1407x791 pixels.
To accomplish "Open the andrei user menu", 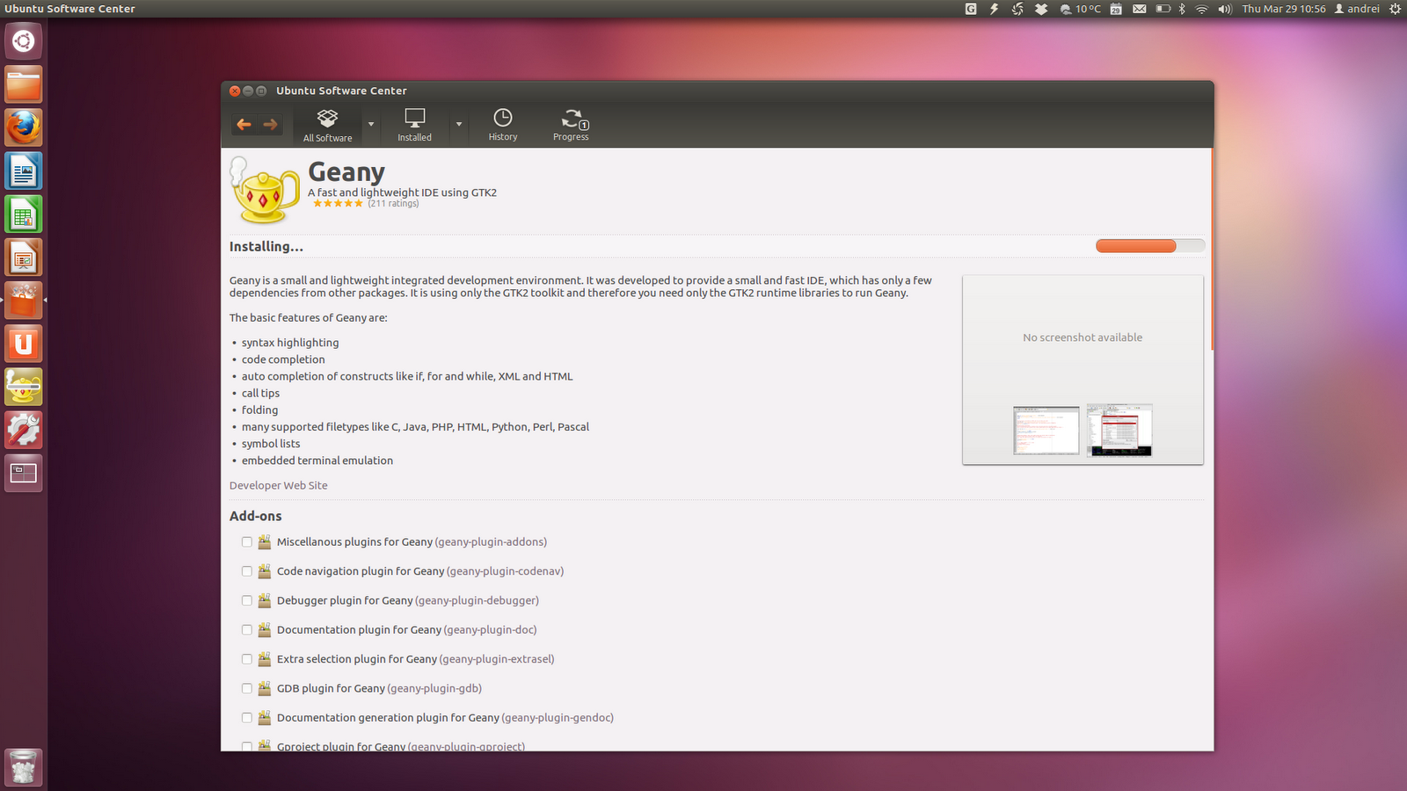I will pyautogui.click(x=1357, y=9).
